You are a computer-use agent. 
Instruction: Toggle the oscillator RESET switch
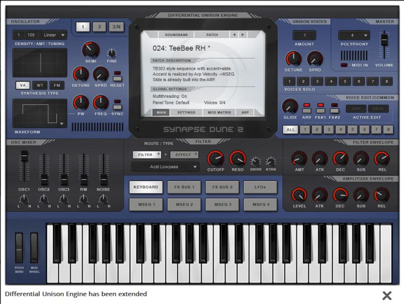[x=117, y=79]
